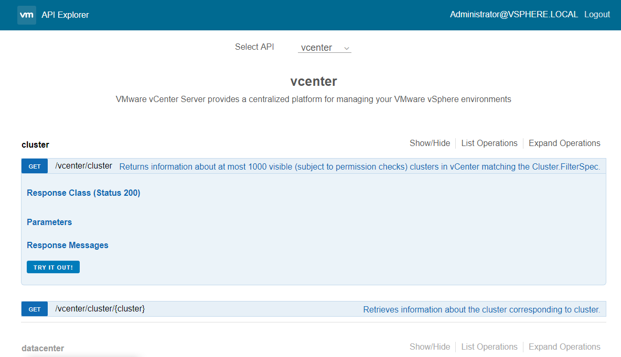Click the /vcenter/cluster endpoint path
Viewport: 621px width, 357px height.
(x=83, y=166)
